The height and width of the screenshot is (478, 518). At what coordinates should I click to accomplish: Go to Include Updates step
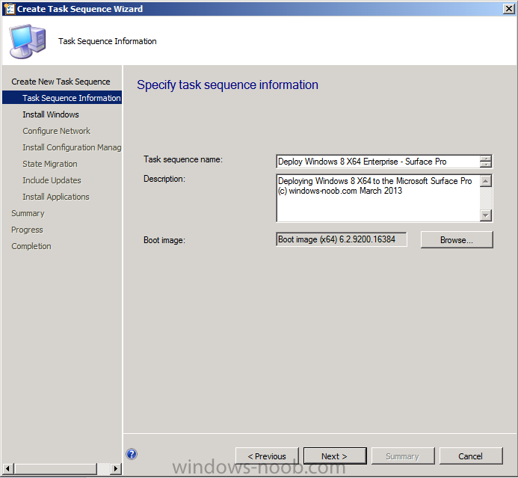coord(52,180)
